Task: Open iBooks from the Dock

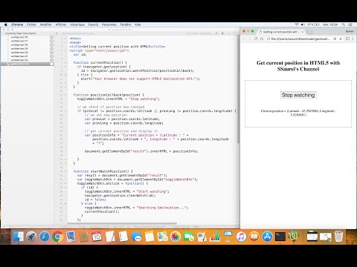Action: point(254,237)
